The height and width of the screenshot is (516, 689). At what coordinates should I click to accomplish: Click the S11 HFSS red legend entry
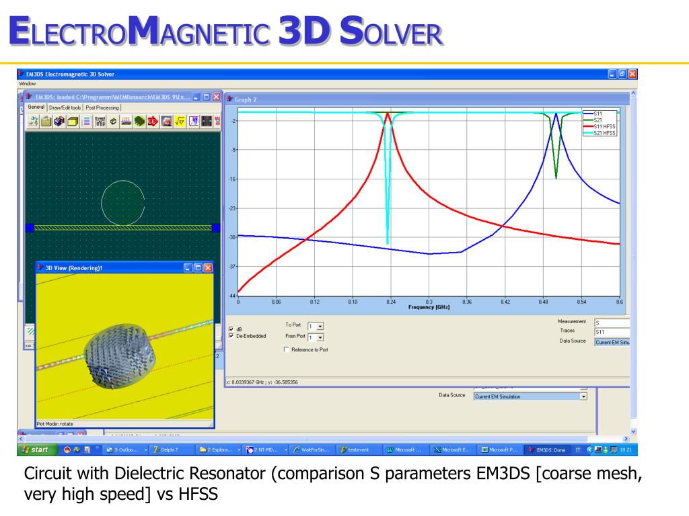[600, 126]
